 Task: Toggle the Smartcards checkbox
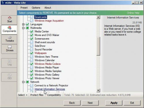click(32, 17)
